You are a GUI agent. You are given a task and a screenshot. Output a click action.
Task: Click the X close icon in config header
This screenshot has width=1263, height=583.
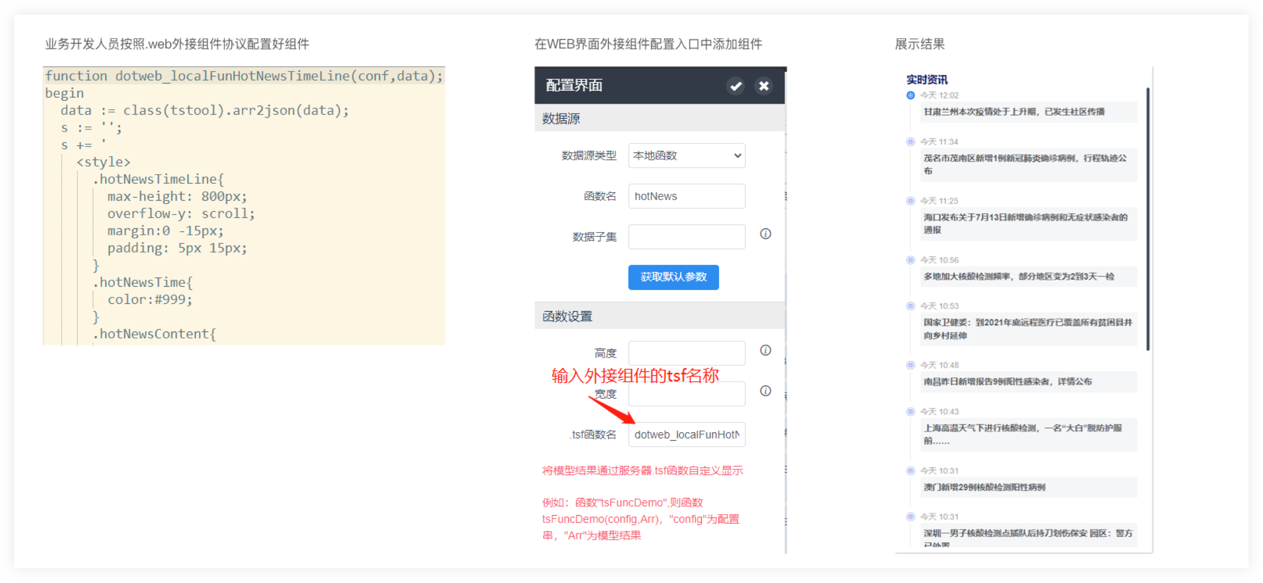pos(763,86)
